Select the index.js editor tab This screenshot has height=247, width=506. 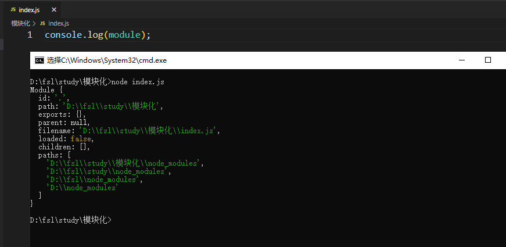tap(33, 10)
